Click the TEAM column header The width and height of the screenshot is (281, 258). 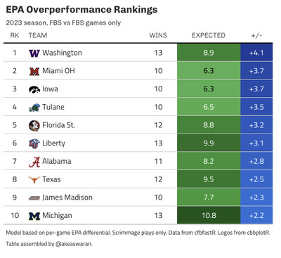point(38,35)
